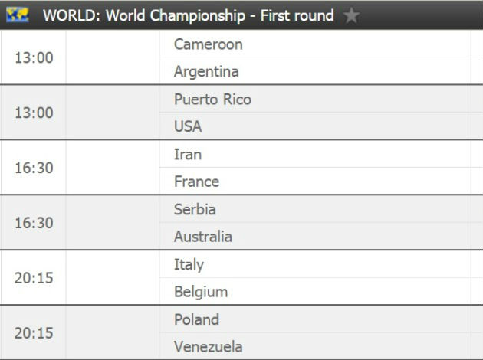Click on Puerto Rico team row
The width and height of the screenshot is (483, 360).
pos(212,100)
